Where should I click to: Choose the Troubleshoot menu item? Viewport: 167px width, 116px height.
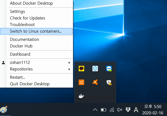[36, 25]
